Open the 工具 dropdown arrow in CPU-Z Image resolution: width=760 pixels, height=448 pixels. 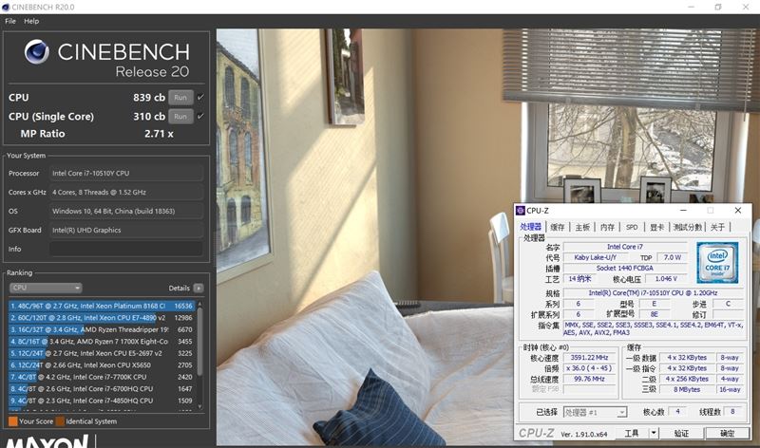coord(654,434)
